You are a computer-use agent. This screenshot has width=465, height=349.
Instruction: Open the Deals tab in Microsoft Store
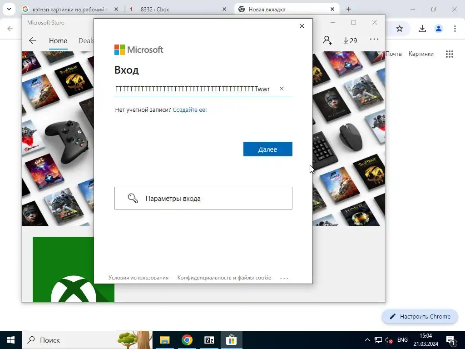[86, 41]
